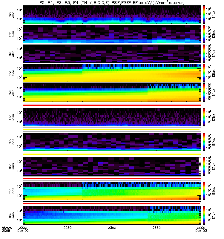Click the 'tha ions' panel label
Screen dimensions: 224x239
(x=12, y=117)
